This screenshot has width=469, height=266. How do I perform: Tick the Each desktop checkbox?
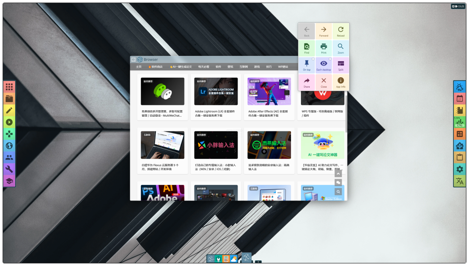pyautogui.click(x=330, y=59)
